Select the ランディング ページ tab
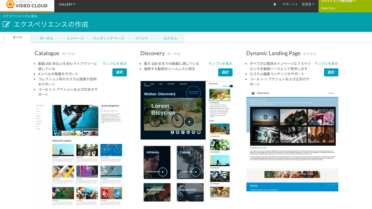This screenshot has height=209, width=372. [108, 38]
